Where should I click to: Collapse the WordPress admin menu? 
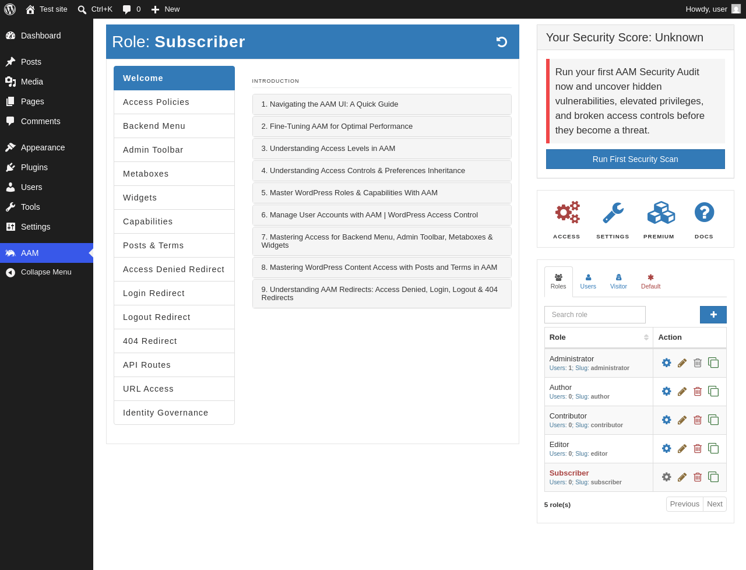(x=47, y=272)
